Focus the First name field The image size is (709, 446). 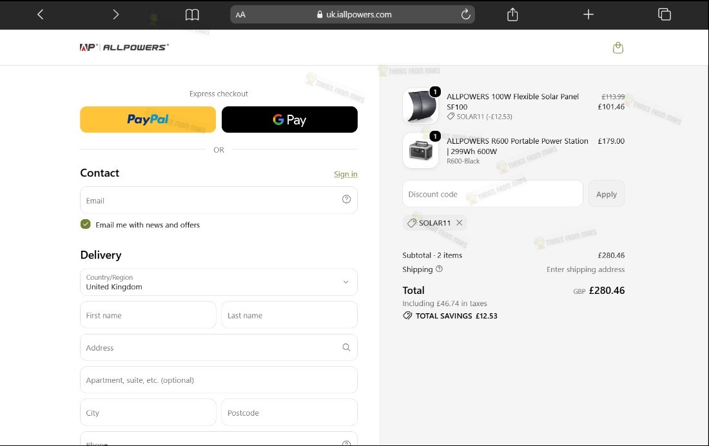pyautogui.click(x=148, y=315)
